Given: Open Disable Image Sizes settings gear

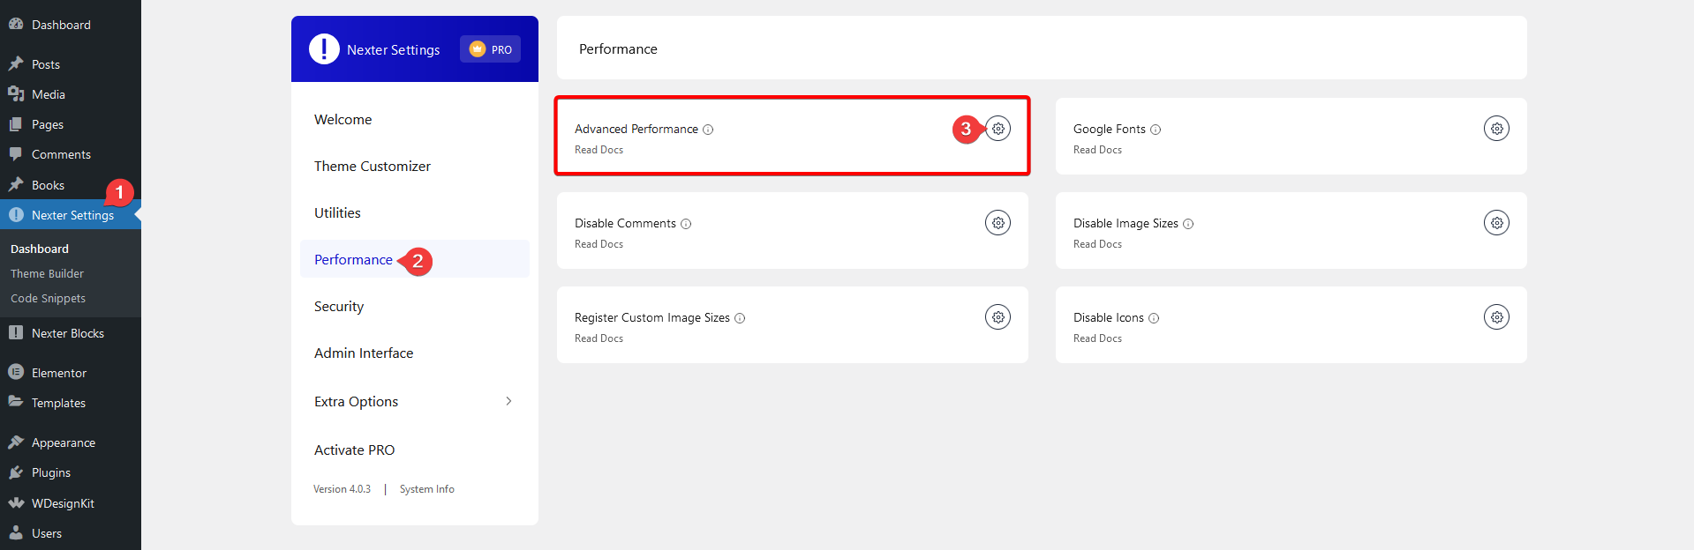Looking at the screenshot, I should pos(1496,223).
